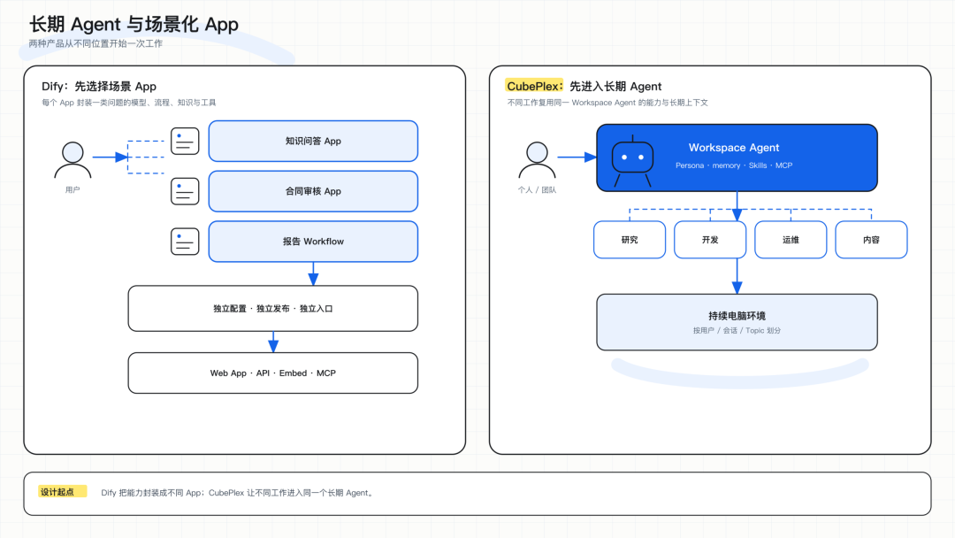Select the 报告 Workflow box
955x538 pixels.
point(313,242)
